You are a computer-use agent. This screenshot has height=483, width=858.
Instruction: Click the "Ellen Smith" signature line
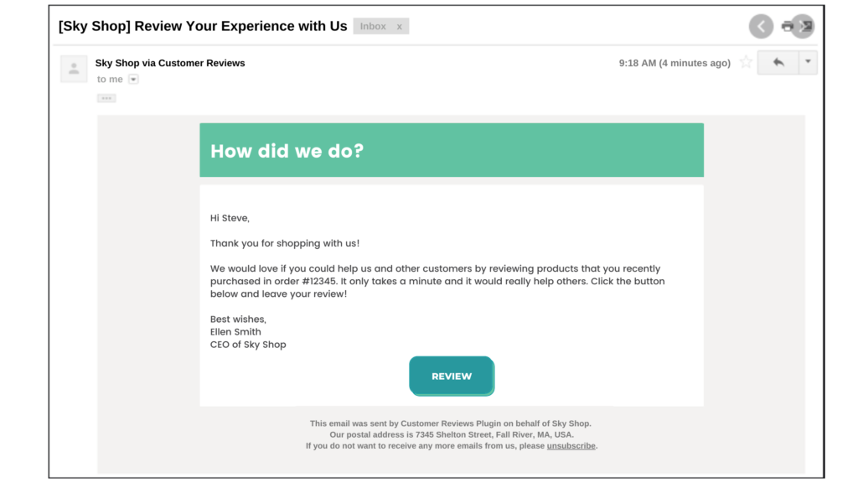235,331
